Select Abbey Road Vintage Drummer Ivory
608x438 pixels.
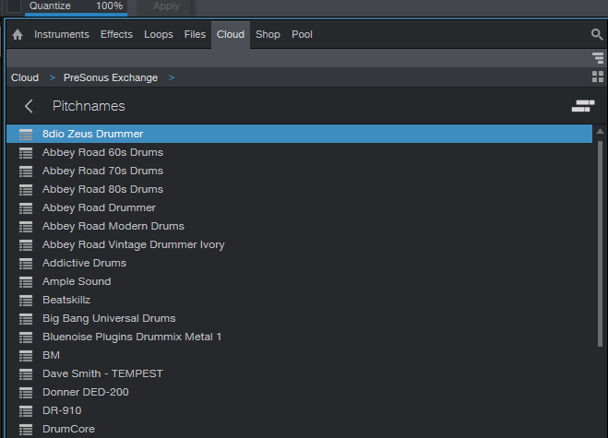click(299, 245)
